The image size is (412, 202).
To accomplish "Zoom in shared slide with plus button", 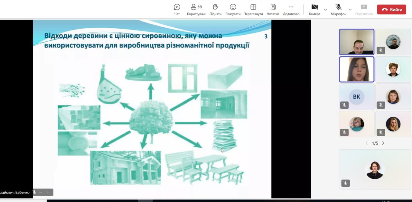I will [x=48, y=192].
